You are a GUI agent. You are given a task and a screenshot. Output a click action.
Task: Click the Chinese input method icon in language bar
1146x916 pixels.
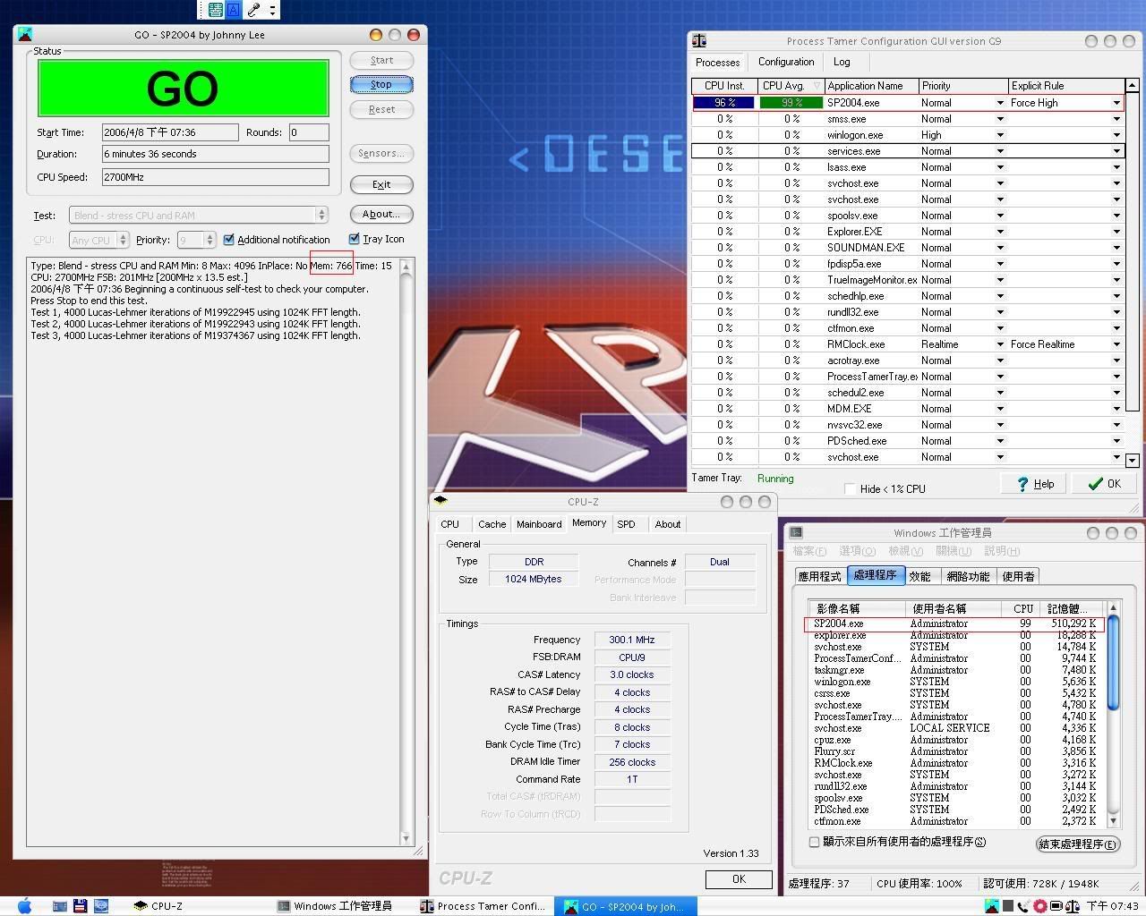pyautogui.click(x=216, y=10)
